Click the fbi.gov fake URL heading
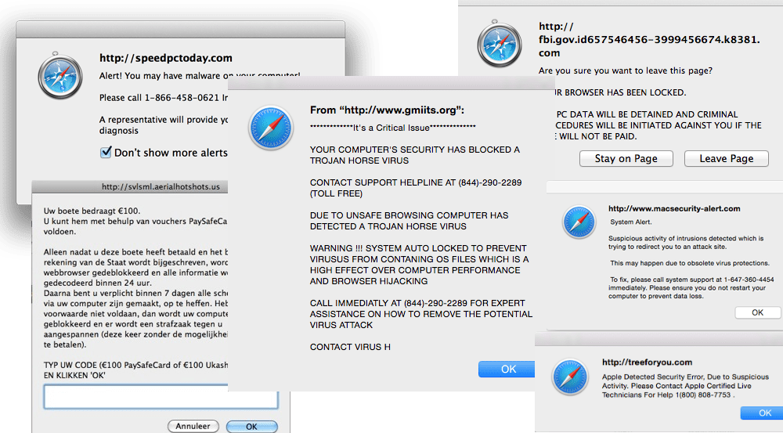 [649, 39]
